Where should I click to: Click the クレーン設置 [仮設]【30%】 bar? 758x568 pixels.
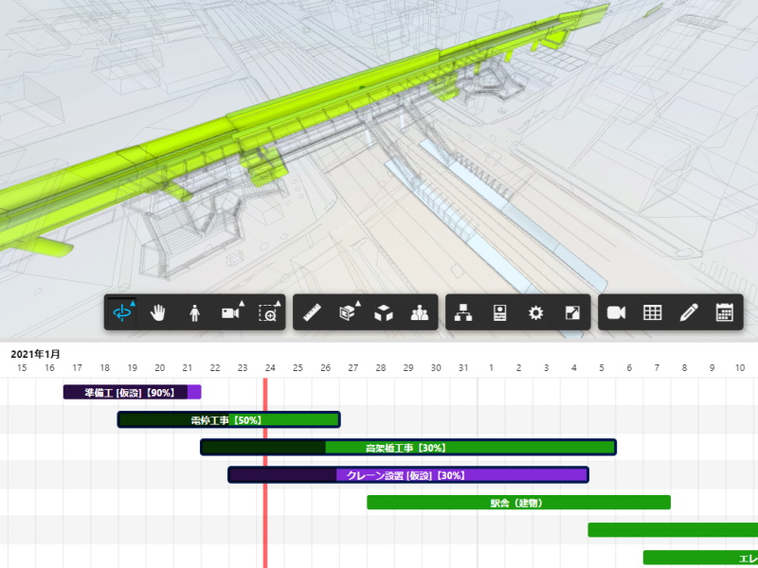pyautogui.click(x=407, y=475)
